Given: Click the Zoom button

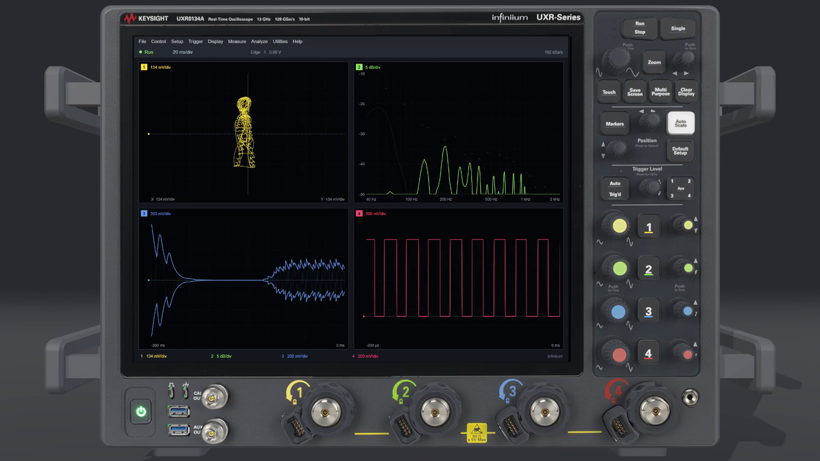Looking at the screenshot, I should click(x=654, y=62).
